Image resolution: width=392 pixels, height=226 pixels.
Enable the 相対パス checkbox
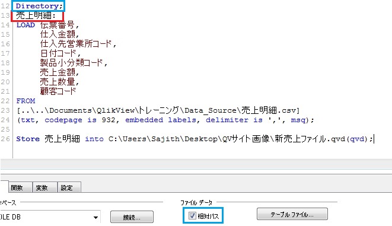coord(192,215)
